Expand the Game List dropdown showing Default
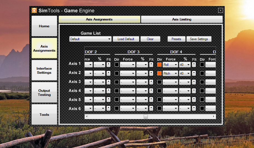The height and width of the screenshot is (148, 254). click(x=90, y=39)
